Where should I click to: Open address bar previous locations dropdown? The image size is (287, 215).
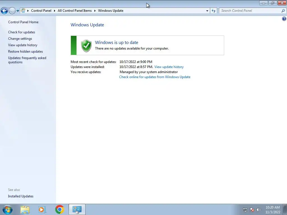pos(207,11)
